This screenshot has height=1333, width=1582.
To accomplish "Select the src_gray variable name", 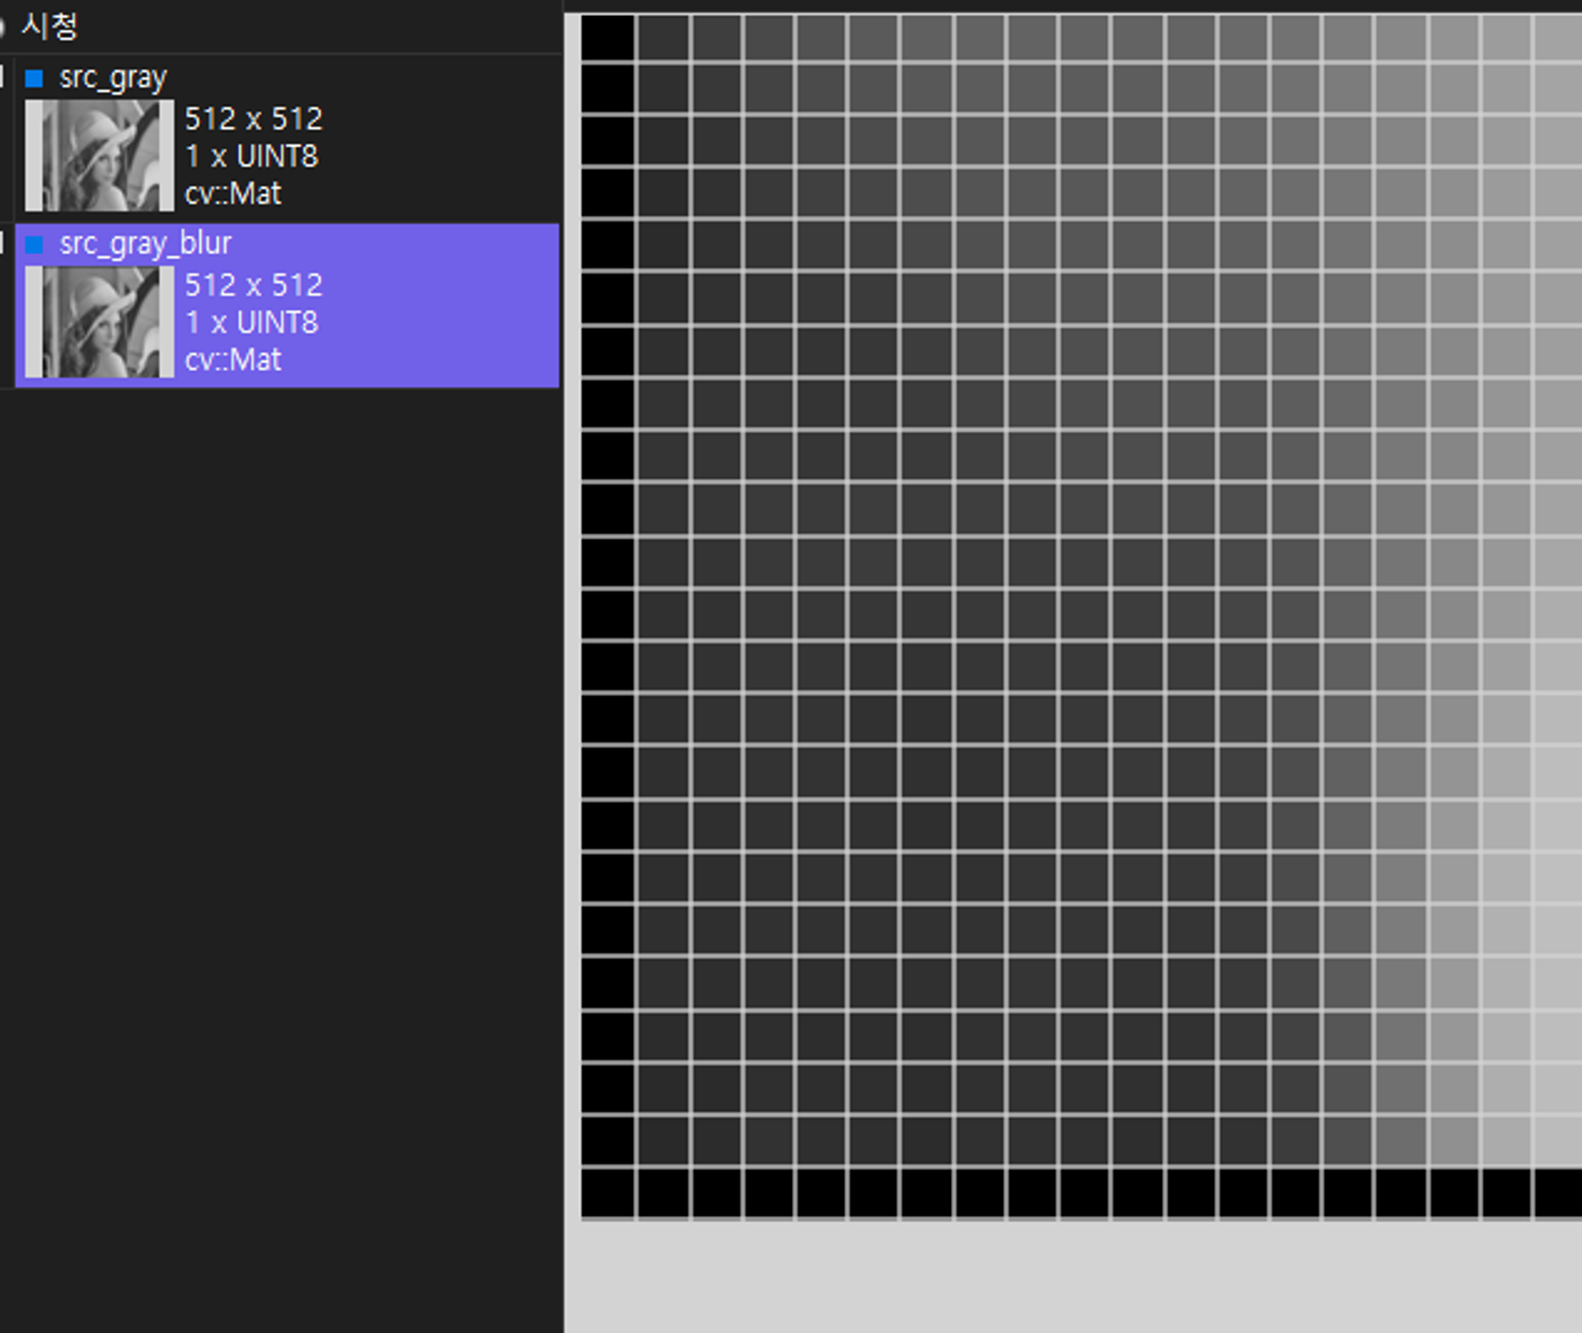I will point(112,78).
